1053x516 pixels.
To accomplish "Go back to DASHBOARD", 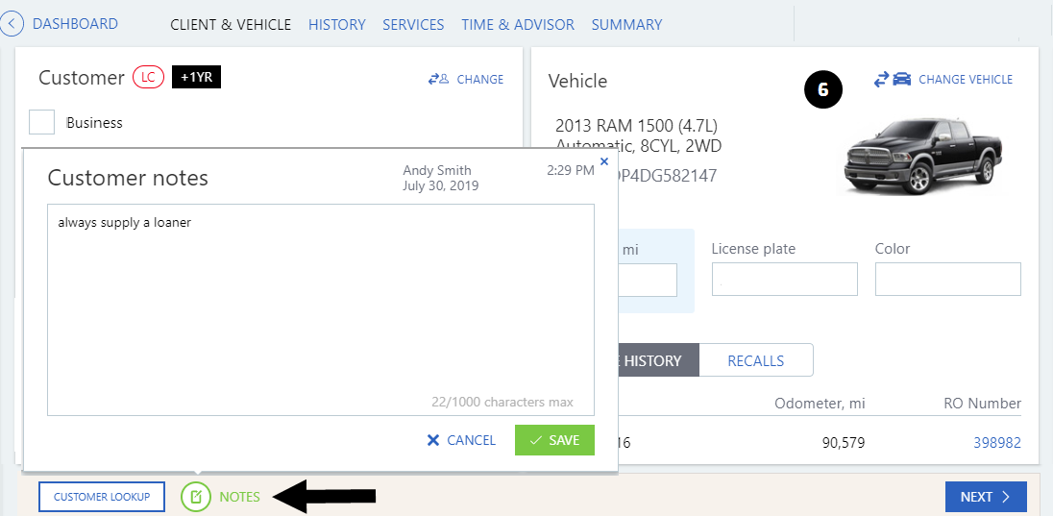I will (75, 24).
